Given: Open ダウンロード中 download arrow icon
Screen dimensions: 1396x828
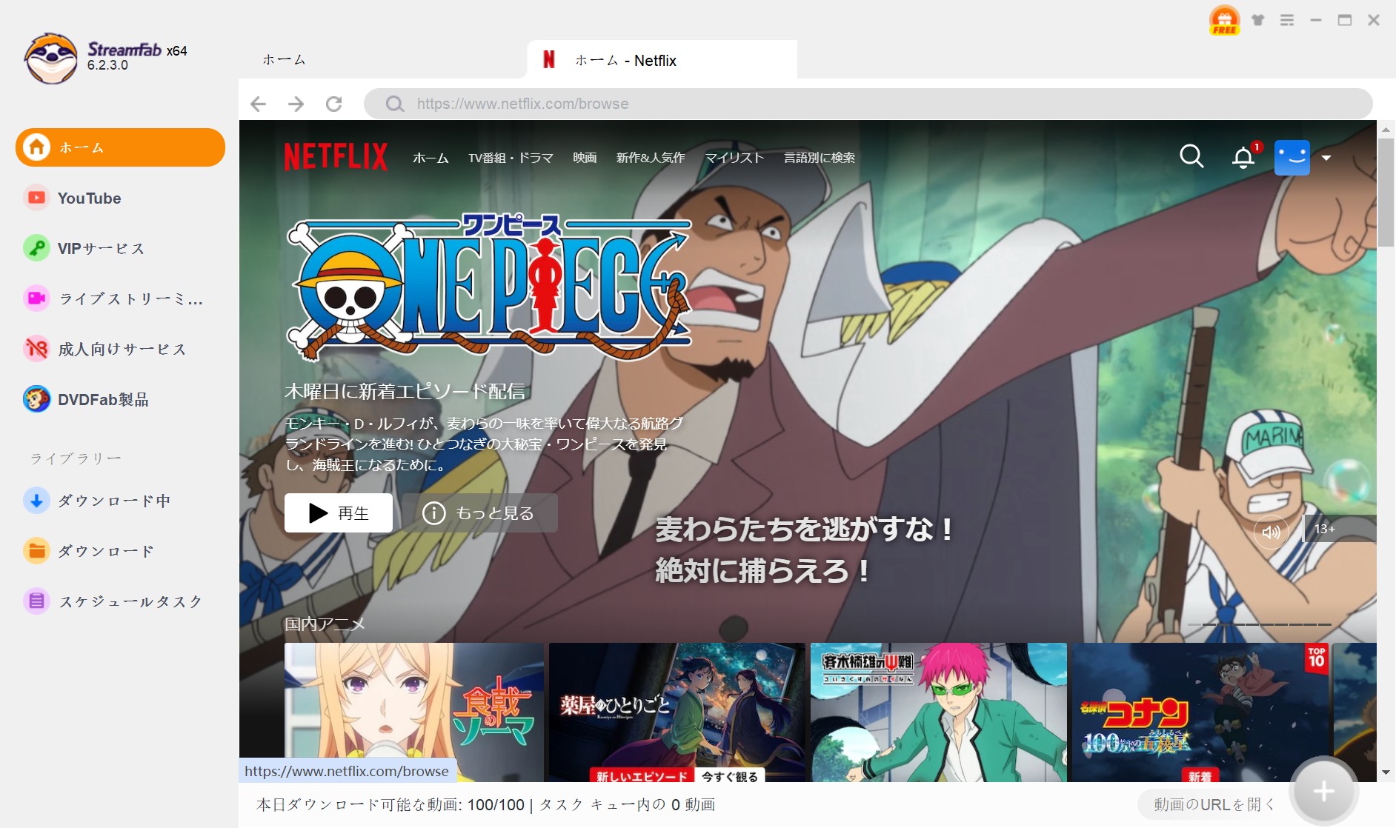Looking at the screenshot, I should tap(36, 501).
